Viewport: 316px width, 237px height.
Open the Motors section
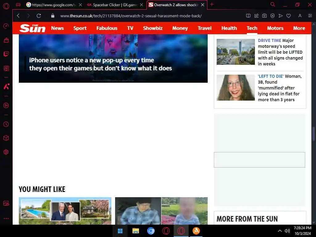point(275,28)
